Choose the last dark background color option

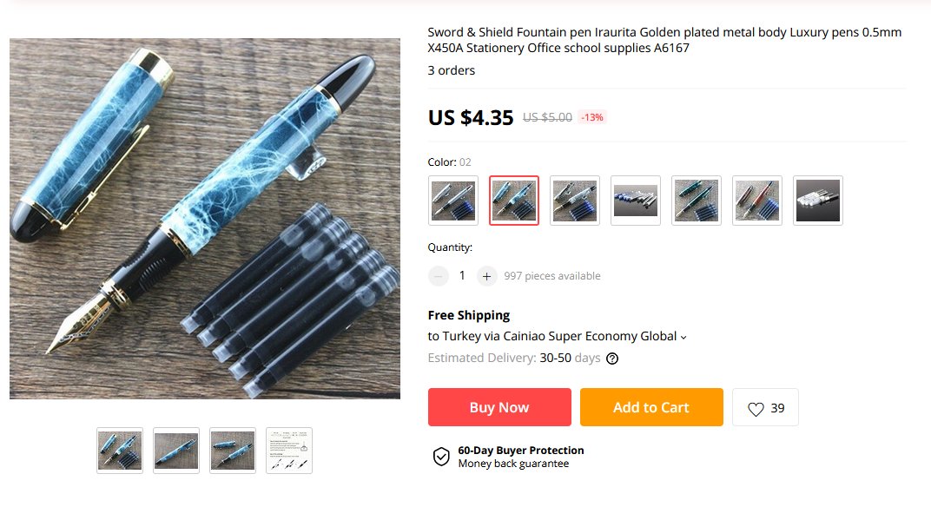[818, 201]
